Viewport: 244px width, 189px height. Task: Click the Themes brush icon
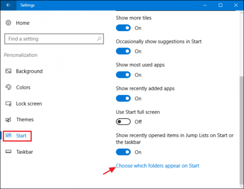9,120
